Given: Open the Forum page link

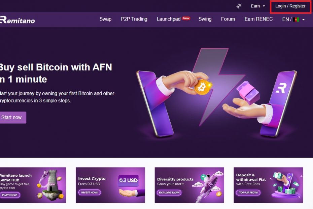Looking at the screenshot, I should [228, 19].
